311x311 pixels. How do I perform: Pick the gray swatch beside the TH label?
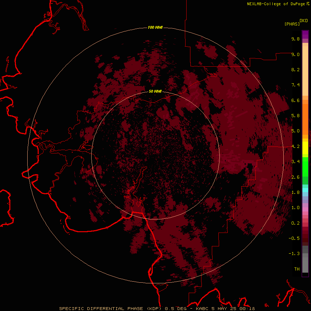click(x=305, y=265)
